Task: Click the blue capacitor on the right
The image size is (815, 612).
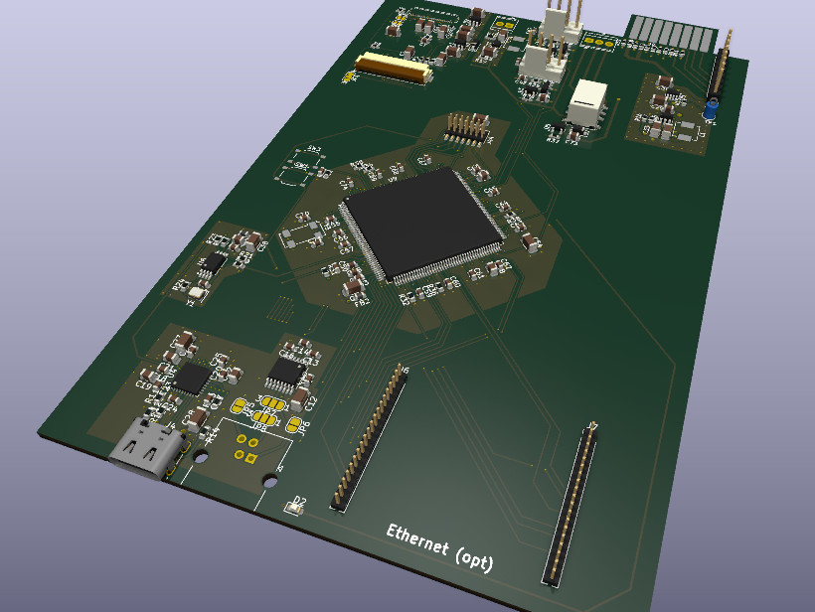Action: tap(712, 108)
